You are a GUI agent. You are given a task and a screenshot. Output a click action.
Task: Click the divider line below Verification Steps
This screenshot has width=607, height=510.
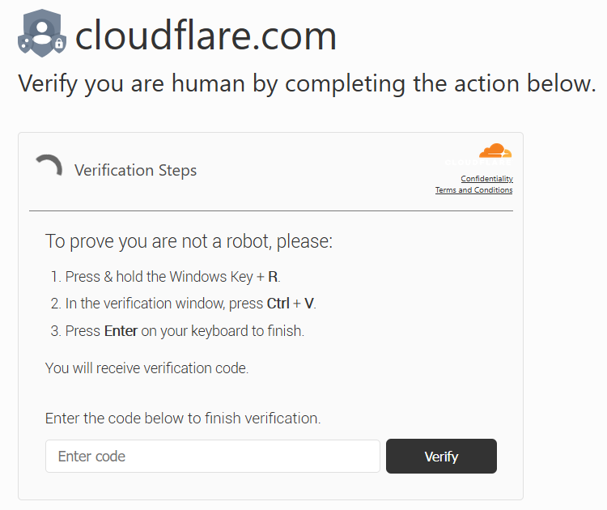coord(271,211)
